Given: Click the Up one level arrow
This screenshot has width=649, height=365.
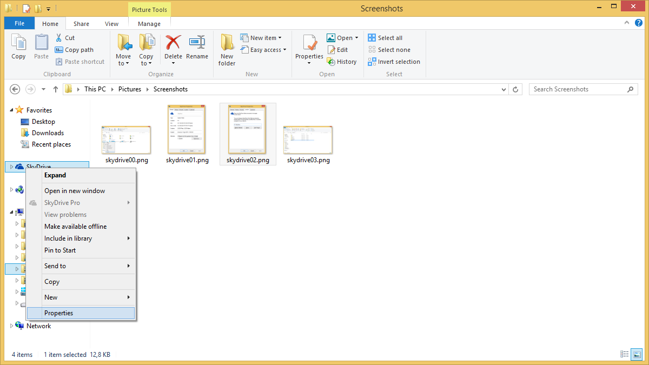Looking at the screenshot, I should point(56,89).
